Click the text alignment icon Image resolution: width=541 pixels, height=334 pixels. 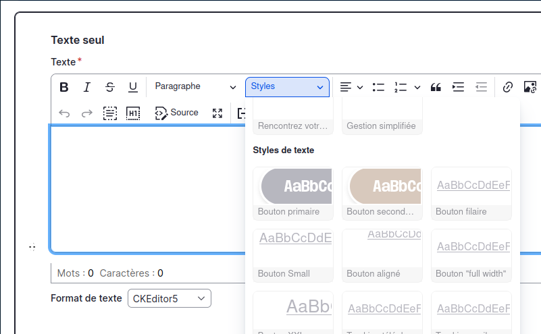coord(345,87)
